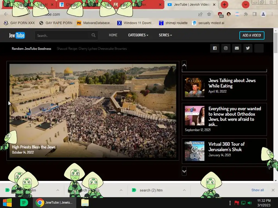The image size is (278, 208).
Task: Click Show all downloads link
Action: pyautogui.click(x=257, y=190)
